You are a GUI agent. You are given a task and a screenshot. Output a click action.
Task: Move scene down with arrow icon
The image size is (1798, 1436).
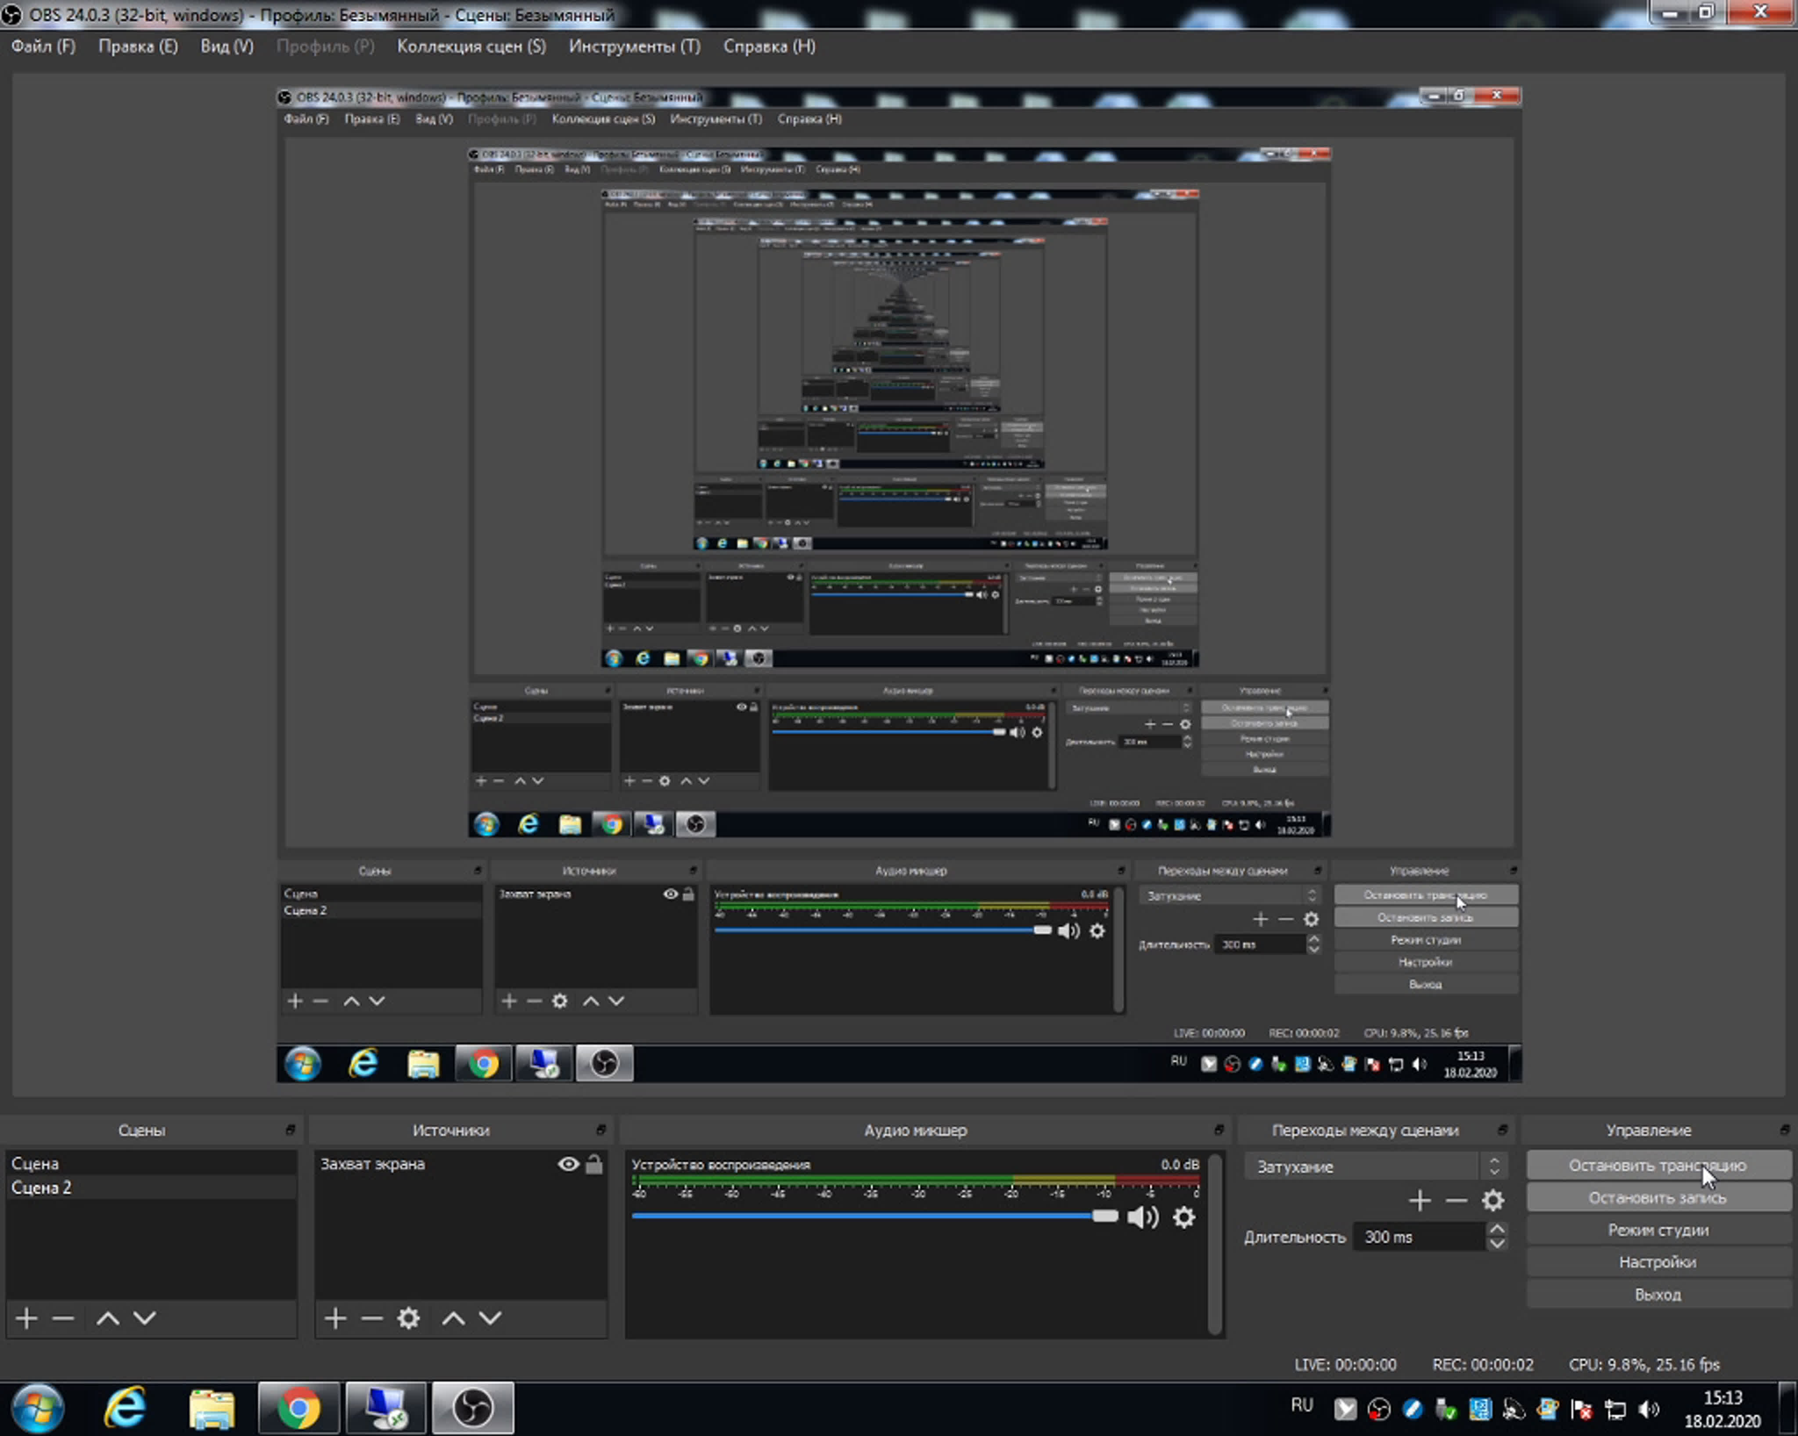(x=145, y=1318)
